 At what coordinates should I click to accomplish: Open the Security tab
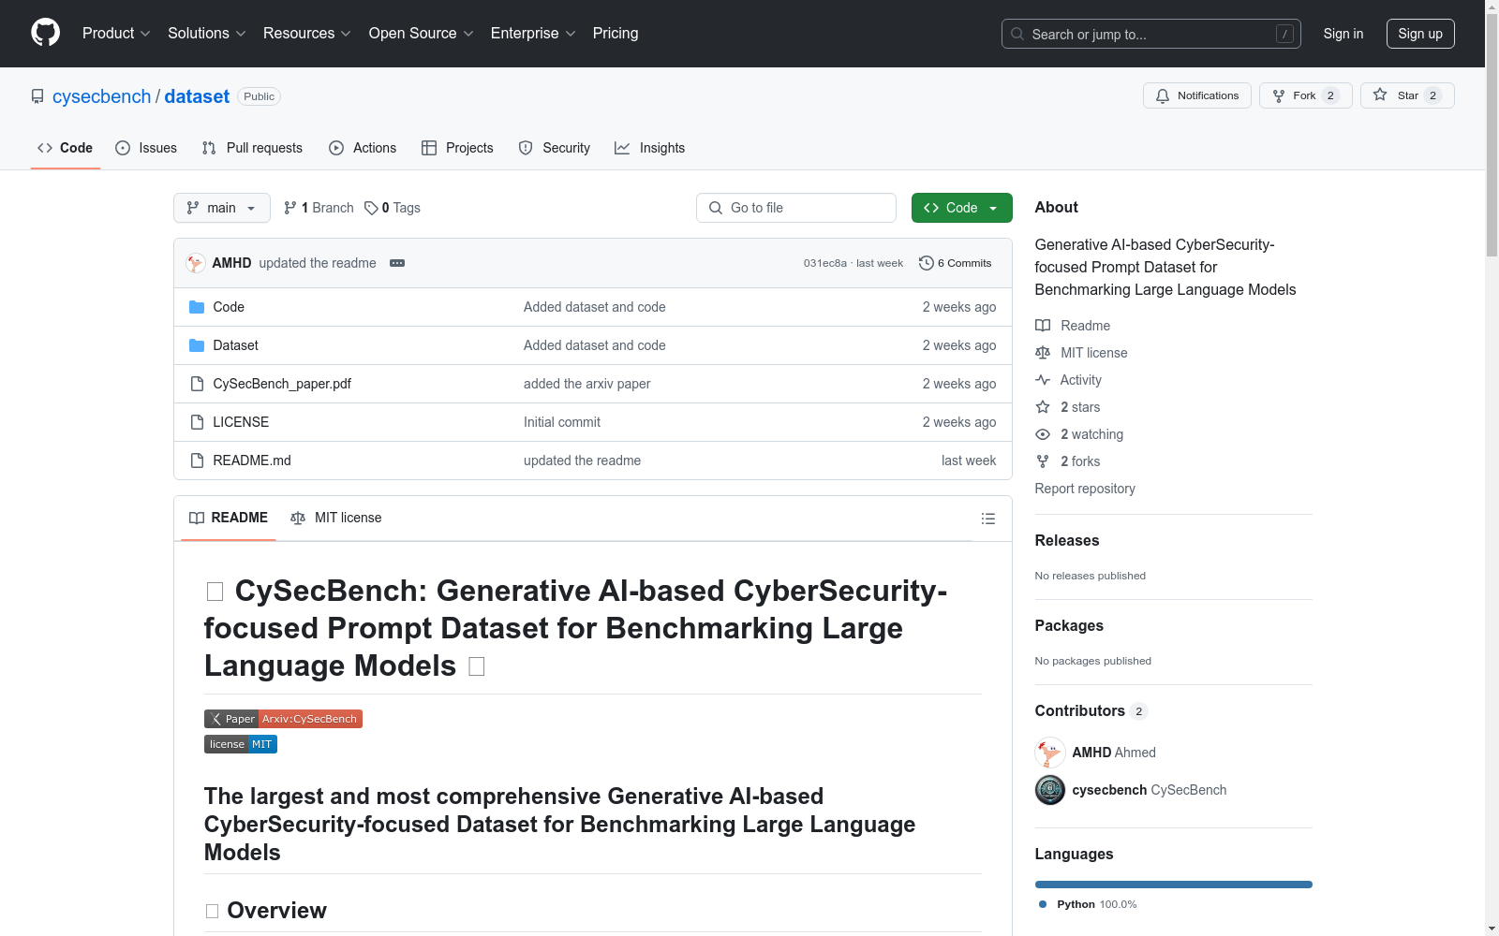555,148
